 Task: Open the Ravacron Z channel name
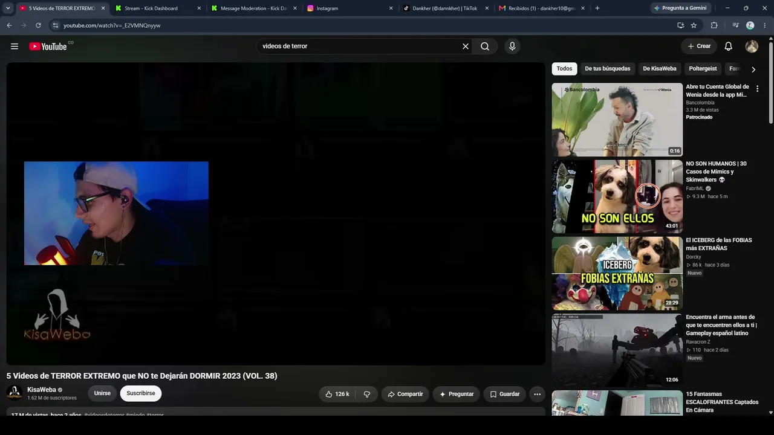tap(698, 342)
